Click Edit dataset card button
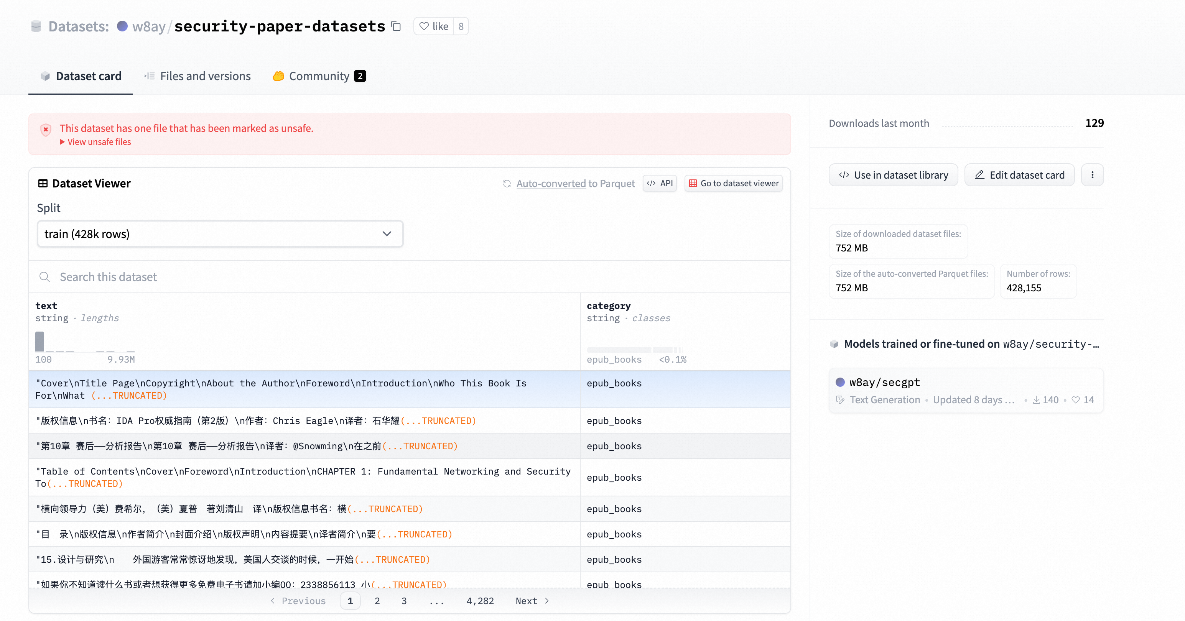 1019,175
